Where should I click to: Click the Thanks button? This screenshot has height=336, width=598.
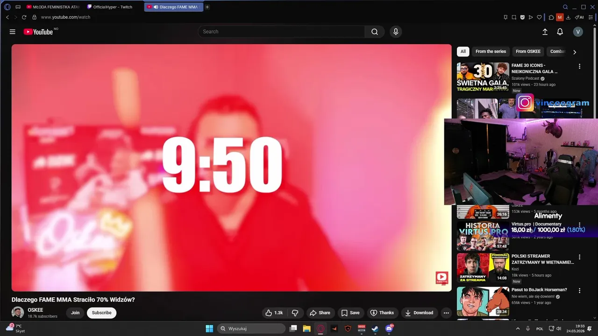click(x=382, y=313)
